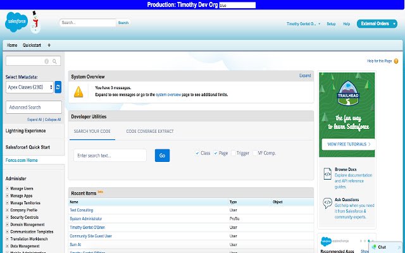The width and height of the screenshot is (405, 253).
Task: Add a new tab with plus icon
Action: (x=49, y=45)
